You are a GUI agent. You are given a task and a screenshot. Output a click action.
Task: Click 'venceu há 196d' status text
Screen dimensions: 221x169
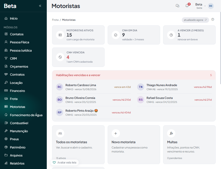click(203, 87)
